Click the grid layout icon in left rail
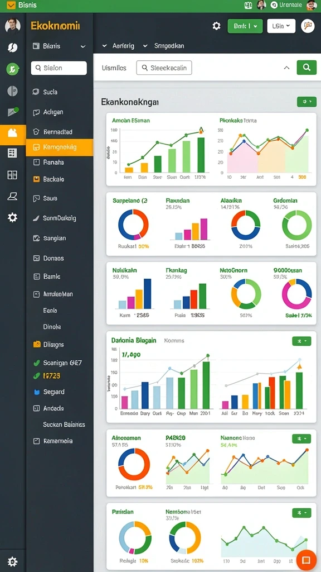 (12, 175)
